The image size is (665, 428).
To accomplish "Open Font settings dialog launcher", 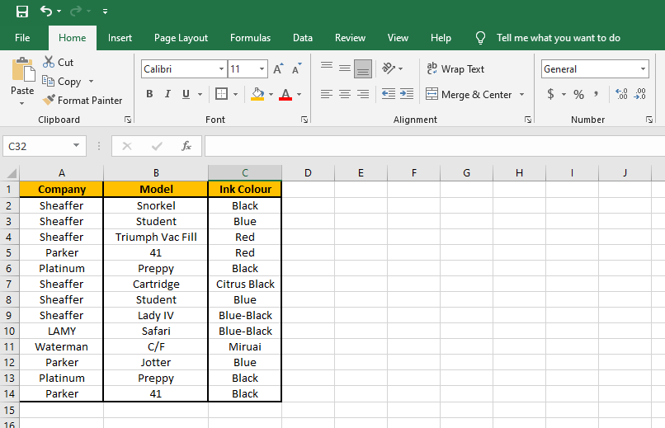I will [x=304, y=120].
